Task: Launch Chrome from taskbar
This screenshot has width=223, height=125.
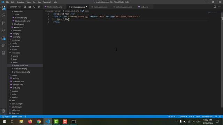Action: pos(39,122)
